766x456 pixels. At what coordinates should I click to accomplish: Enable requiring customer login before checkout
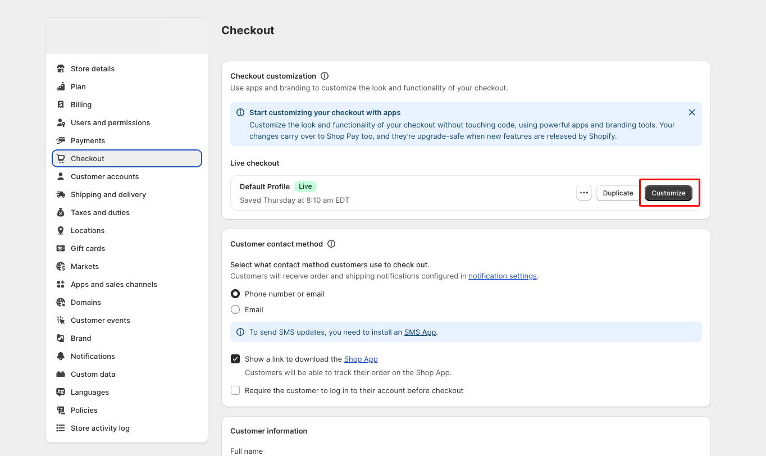pos(235,390)
